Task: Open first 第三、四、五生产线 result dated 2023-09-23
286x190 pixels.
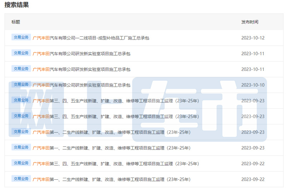Action: 115,101
